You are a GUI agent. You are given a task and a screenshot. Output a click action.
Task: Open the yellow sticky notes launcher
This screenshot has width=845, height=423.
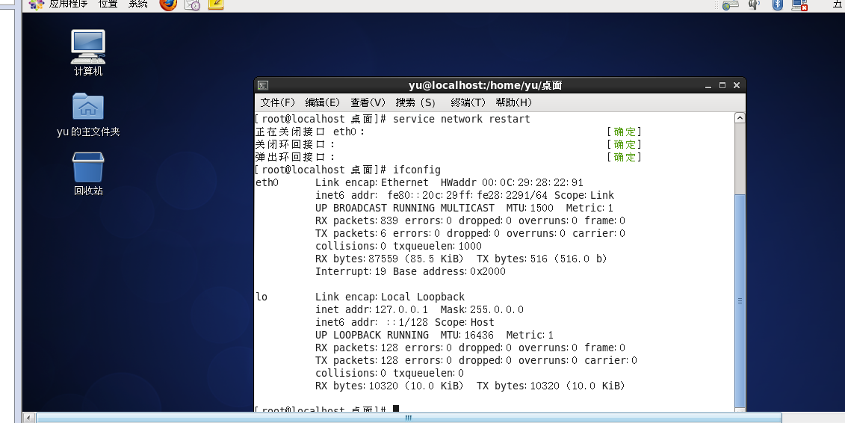(x=216, y=4)
